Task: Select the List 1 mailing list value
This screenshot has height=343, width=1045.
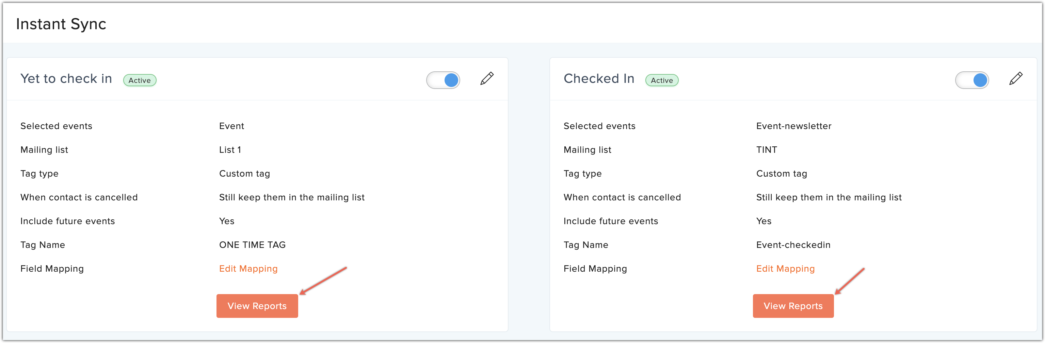Action: [230, 150]
